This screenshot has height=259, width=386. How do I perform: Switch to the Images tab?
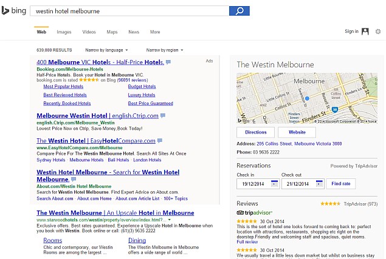(x=64, y=32)
